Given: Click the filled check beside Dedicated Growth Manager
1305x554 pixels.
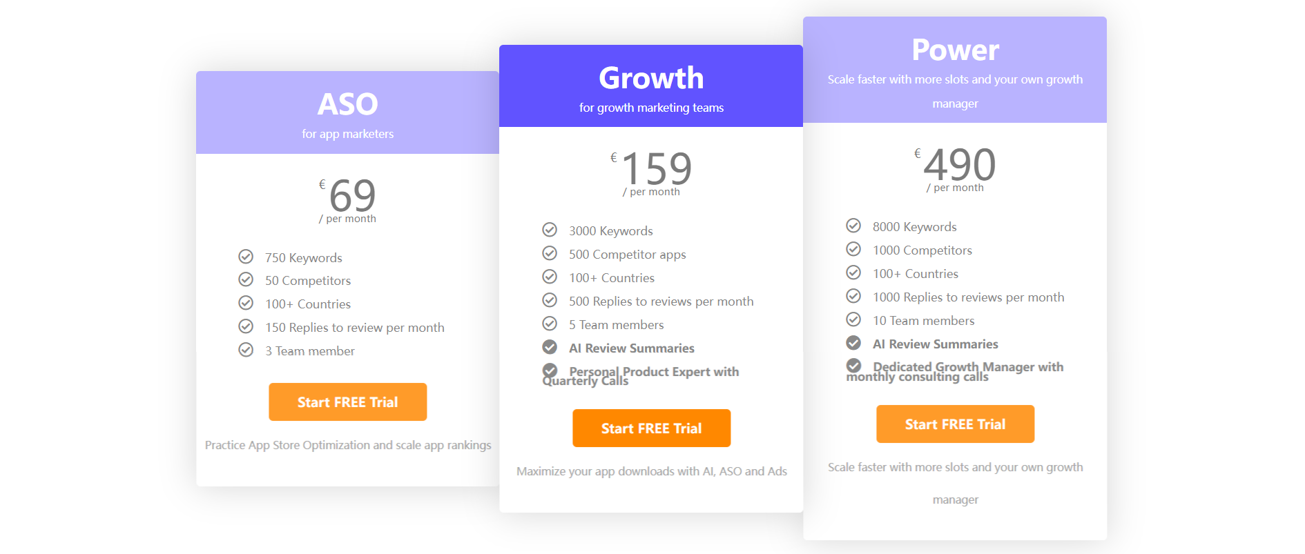Looking at the screenshot, I should (853, 366).
